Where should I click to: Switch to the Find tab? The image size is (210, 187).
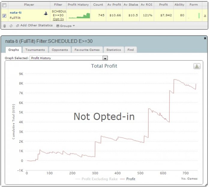[130, 50]
